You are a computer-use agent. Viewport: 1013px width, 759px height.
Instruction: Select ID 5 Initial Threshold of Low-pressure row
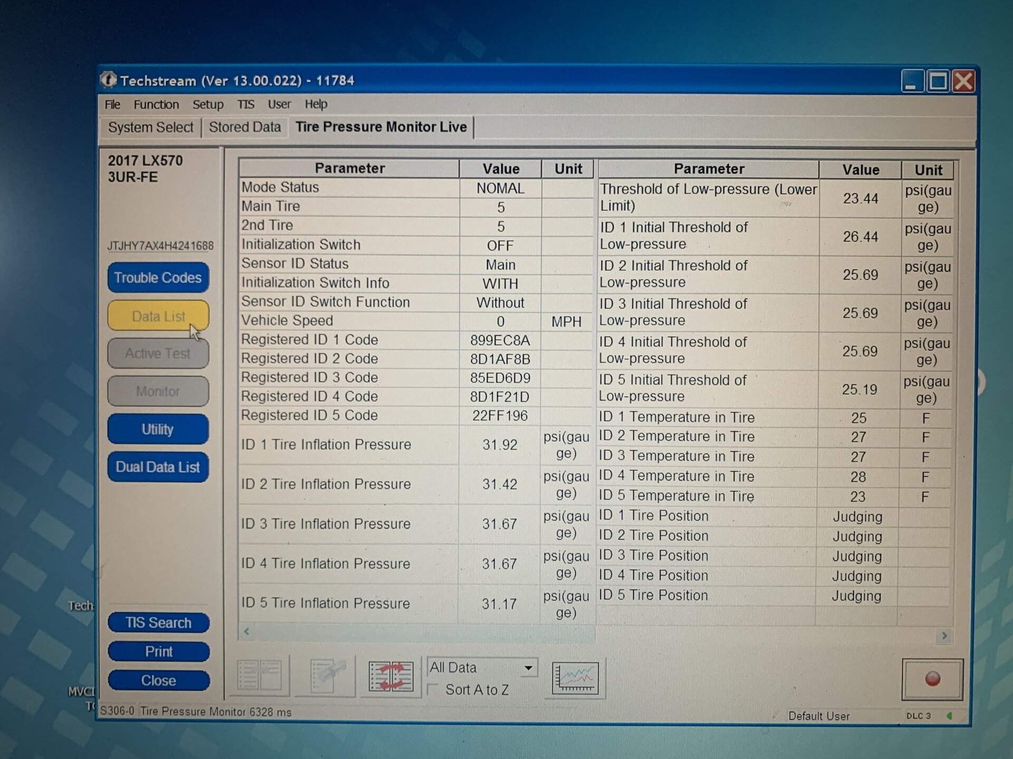[775, 389]
